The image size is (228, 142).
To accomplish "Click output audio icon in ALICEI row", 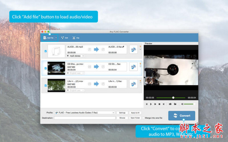I will 103,49.
